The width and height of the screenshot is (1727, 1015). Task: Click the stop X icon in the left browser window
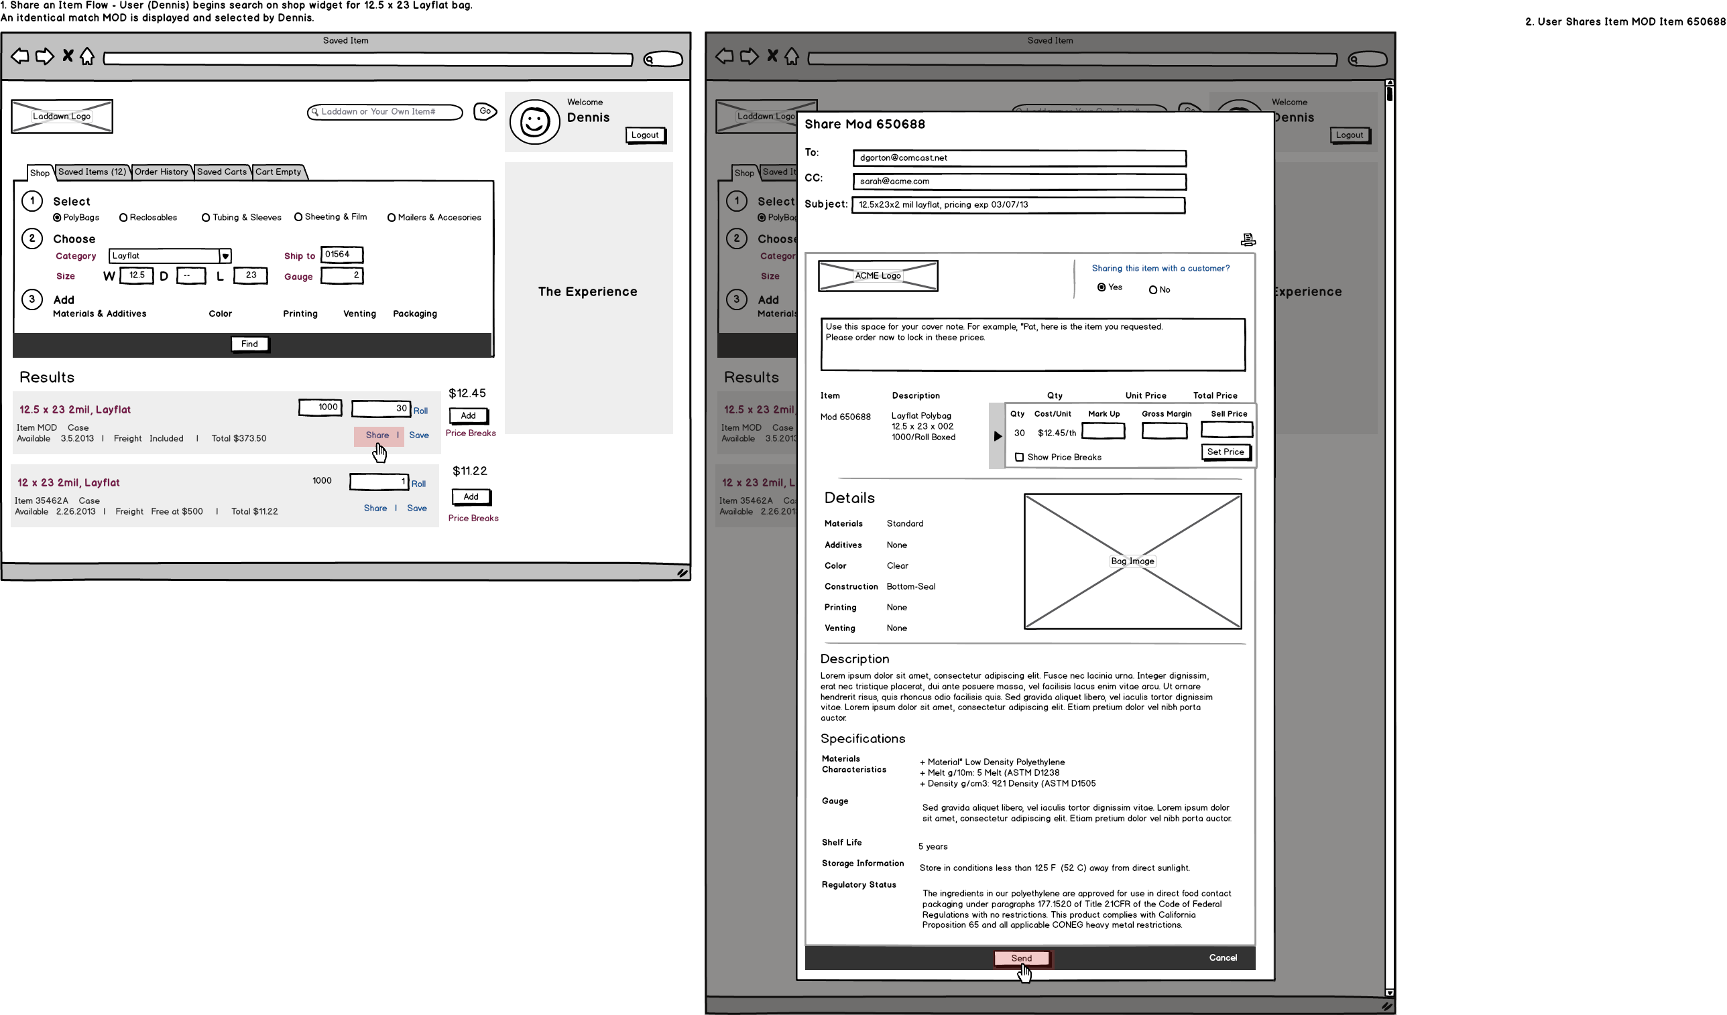click(67, 56)
